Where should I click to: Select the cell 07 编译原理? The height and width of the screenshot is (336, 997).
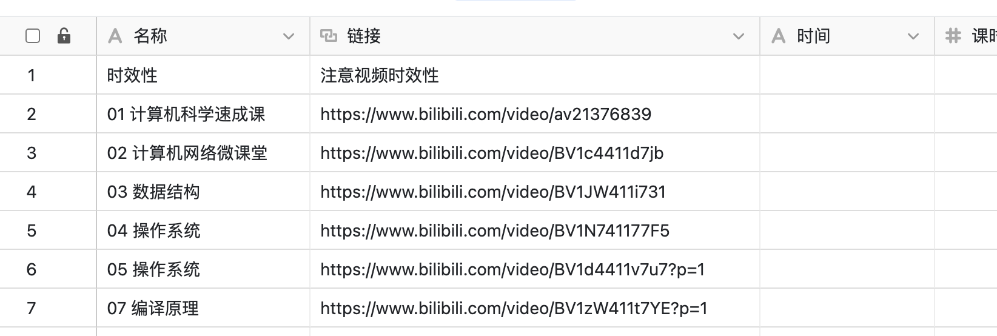tap(203, 308)
